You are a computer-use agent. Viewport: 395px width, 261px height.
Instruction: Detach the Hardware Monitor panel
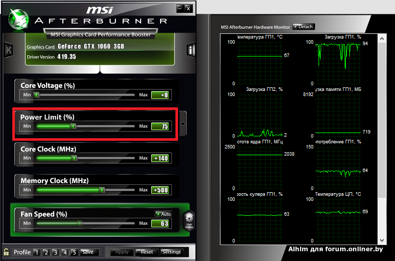pos(304,27)
